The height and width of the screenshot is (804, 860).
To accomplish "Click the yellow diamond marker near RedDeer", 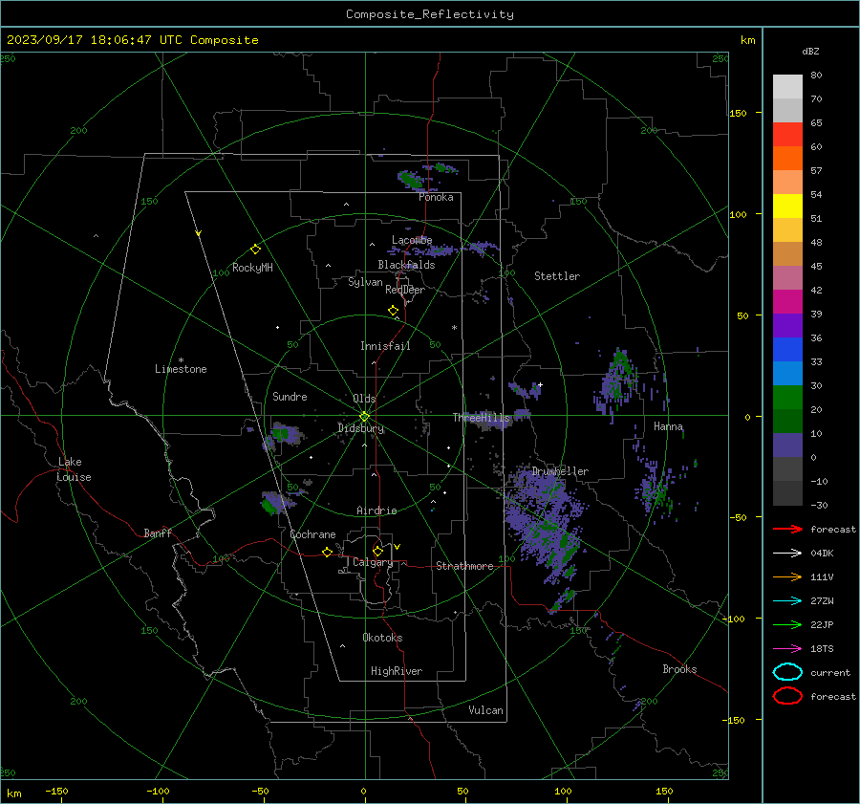I will [393, 311].
